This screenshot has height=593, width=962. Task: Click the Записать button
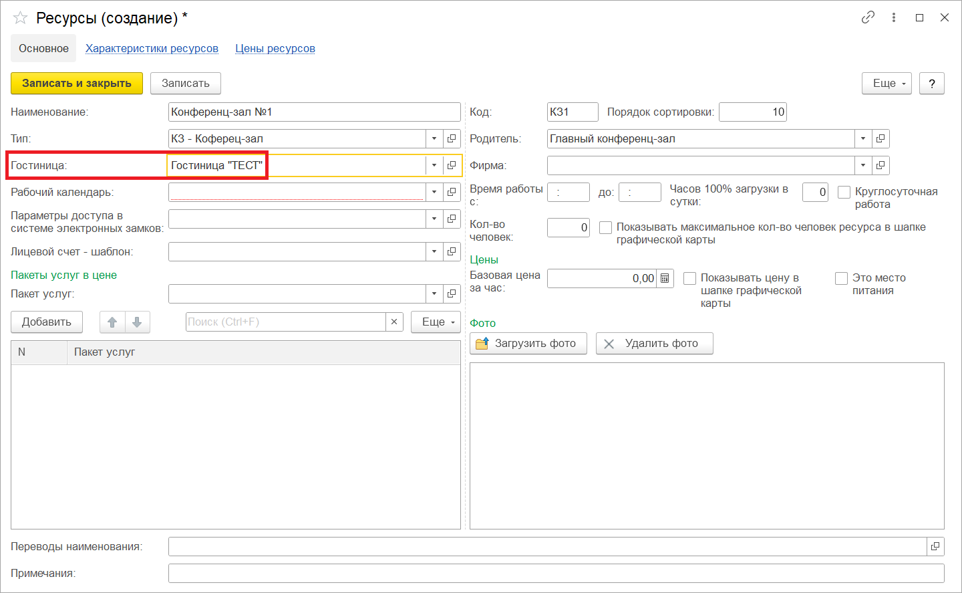coord(186,83)
